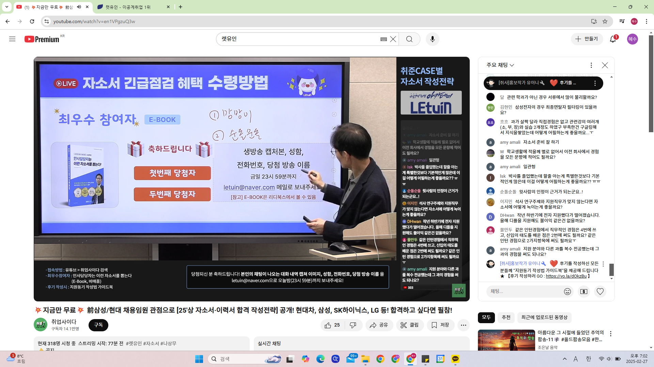Save video to playlist
Image resolution: width=654 pixels, height=367 pixels.
440,325
